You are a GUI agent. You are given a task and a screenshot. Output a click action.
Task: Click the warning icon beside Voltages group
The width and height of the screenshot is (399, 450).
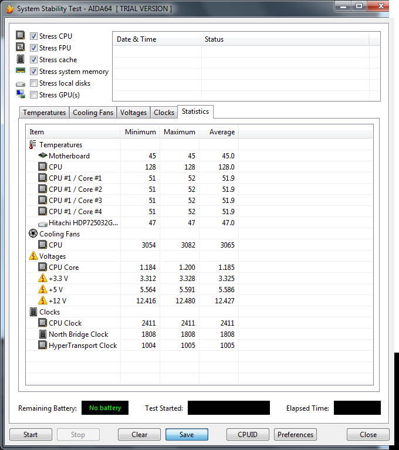[33, 256]
